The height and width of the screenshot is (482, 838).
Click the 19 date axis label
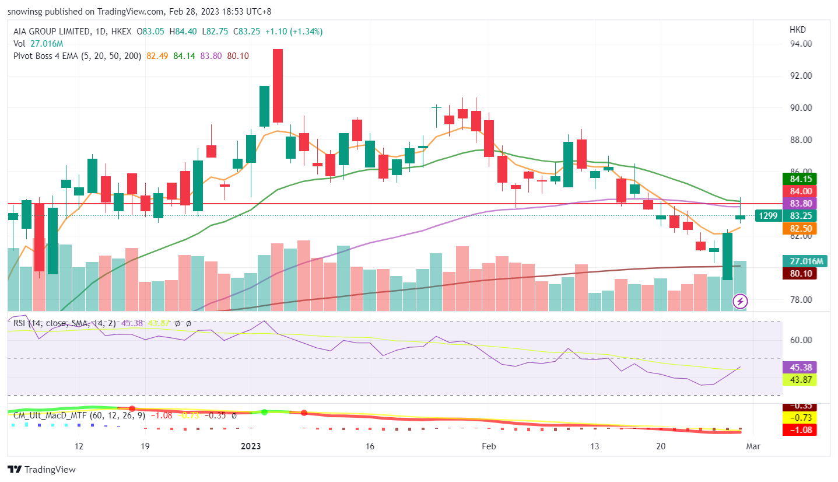(x=145, y=446)
